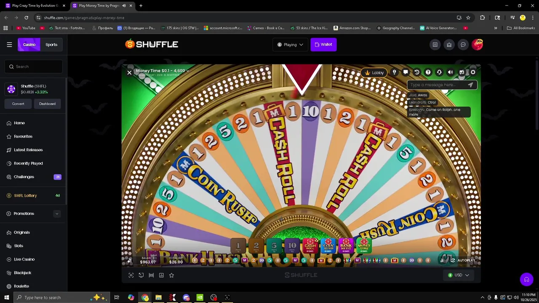539x303 pixels.
Task: Open the game statistics chart icon
Action: tap(161, 275)
